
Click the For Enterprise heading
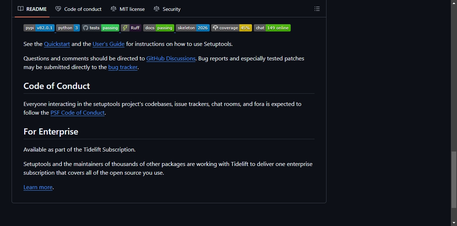click(51, 132)
